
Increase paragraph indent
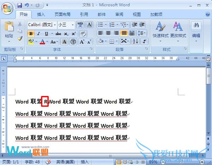[142, 25]
